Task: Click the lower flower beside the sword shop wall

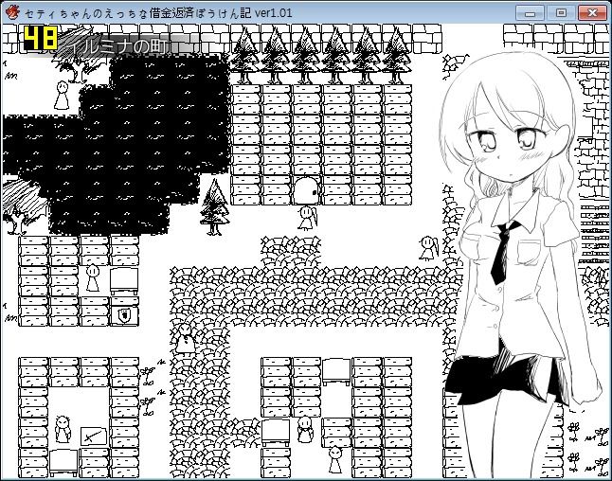Action: [x=148, y=405]
